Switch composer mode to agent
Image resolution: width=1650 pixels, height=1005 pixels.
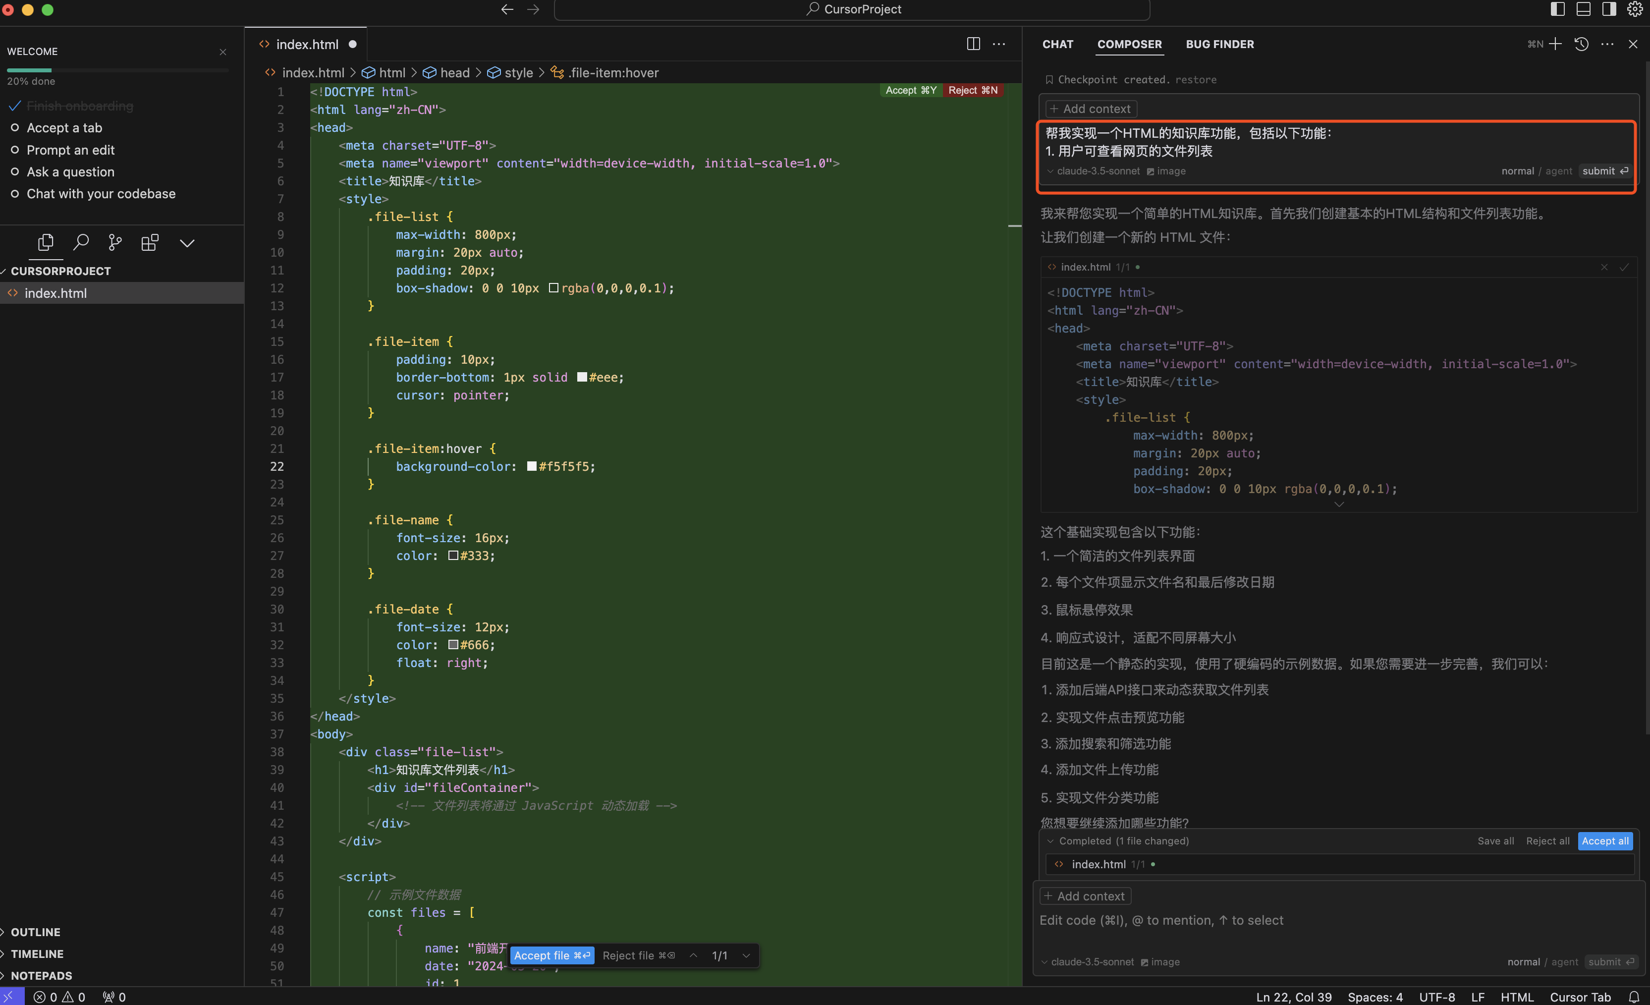coord(1564,961)
